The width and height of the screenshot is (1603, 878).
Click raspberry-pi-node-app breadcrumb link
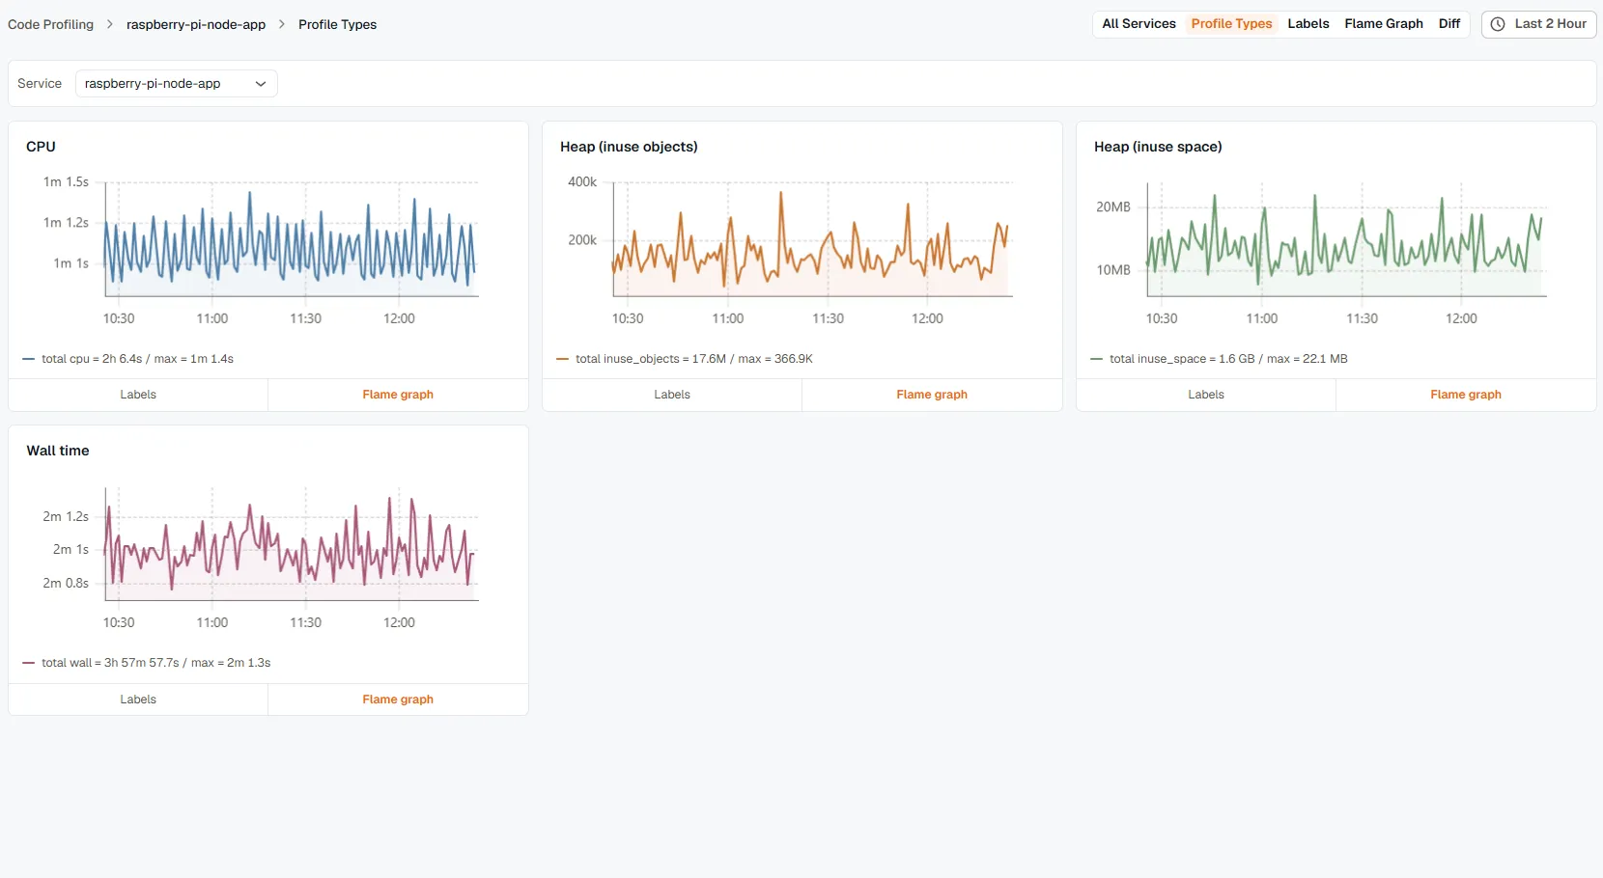[196, 24]
